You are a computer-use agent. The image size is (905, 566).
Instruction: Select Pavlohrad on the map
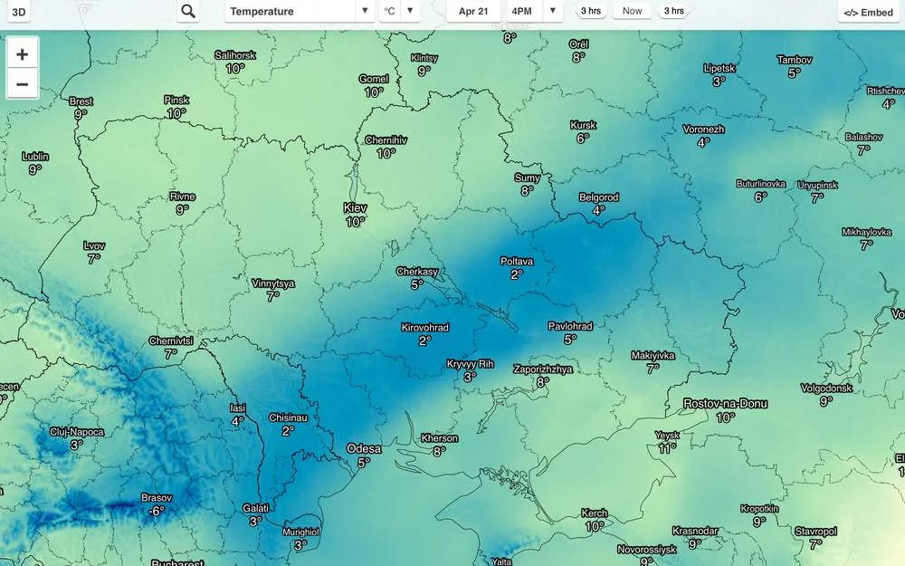pyautogui.click(x=570, y=326)
